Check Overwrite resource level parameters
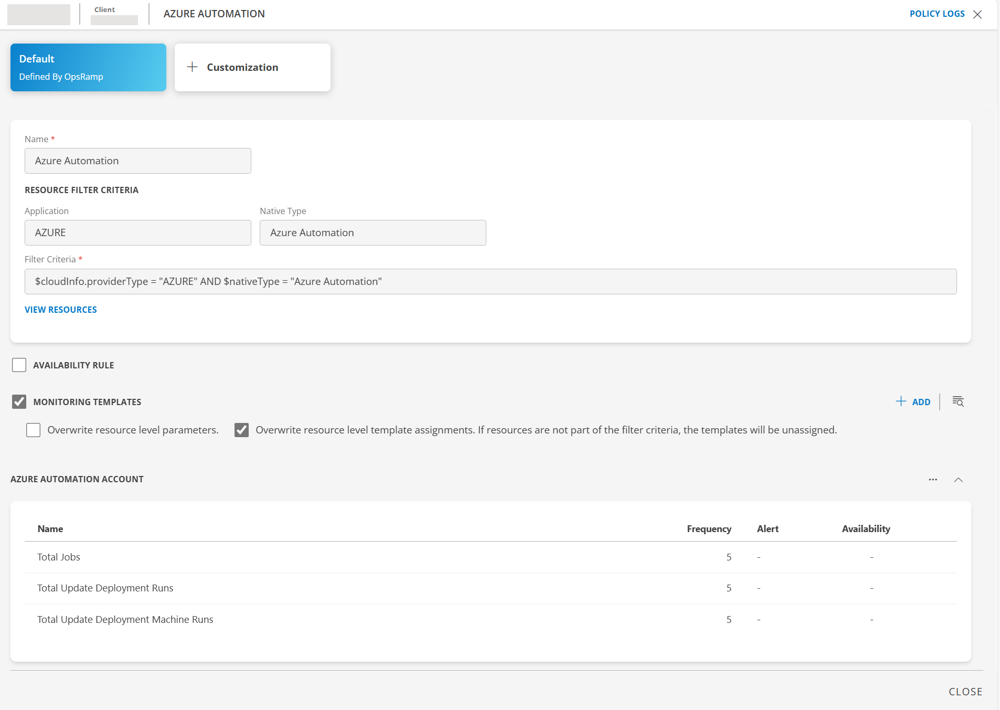The image size is (1000, 710). pyautogui.click(x=34, y=430)
